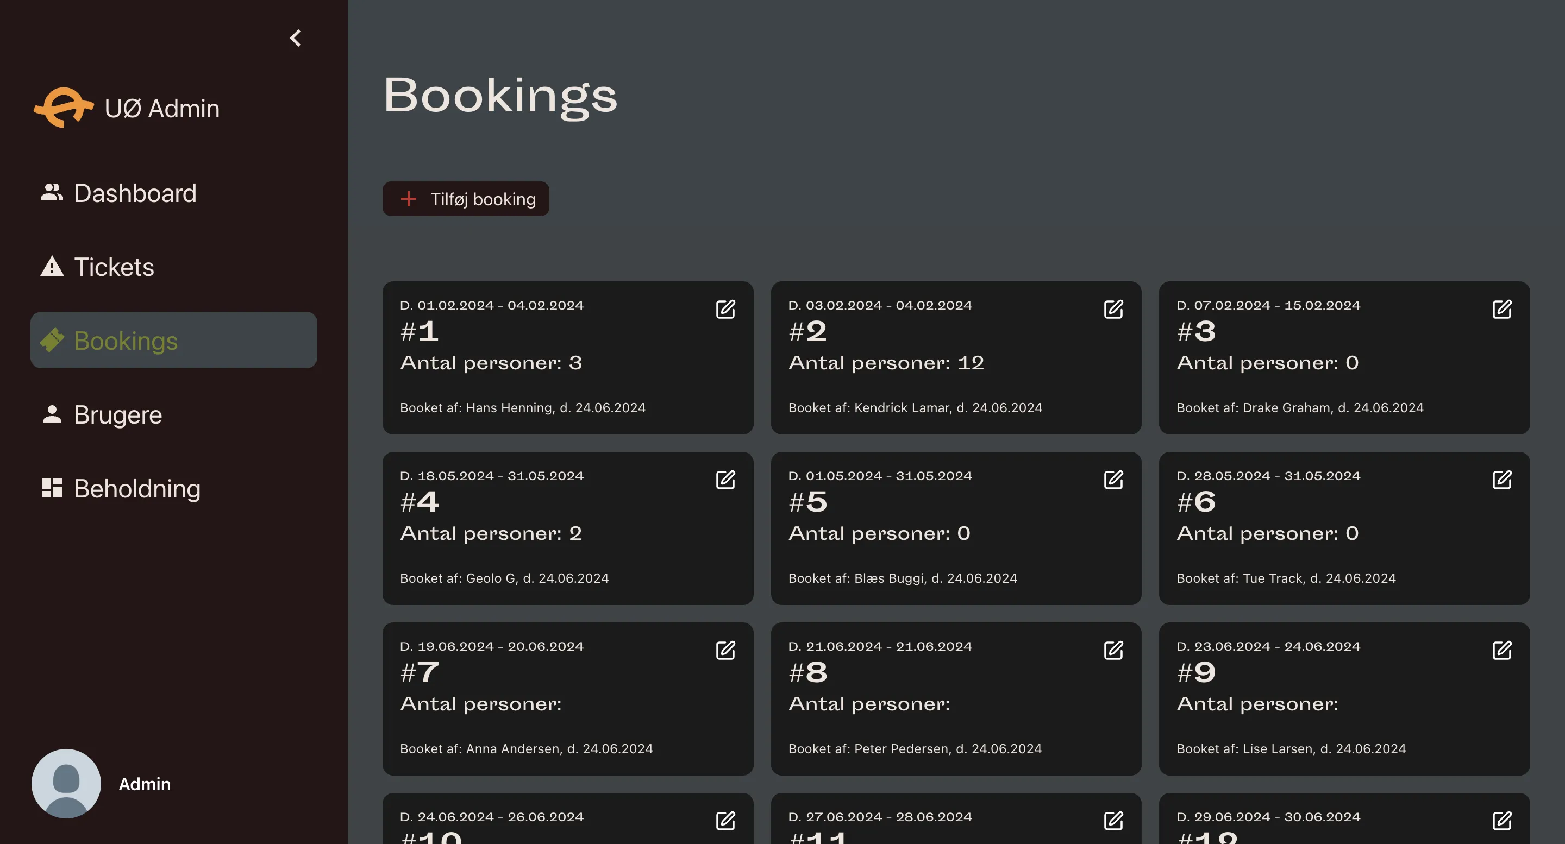The width and height of the screenshot is (1565, 844).
Task: Select booking #2 heading
Action: pyautogui.click(x=807, y=331)
